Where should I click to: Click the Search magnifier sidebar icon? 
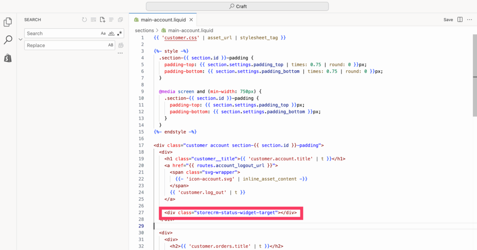(x=7, y=40)
